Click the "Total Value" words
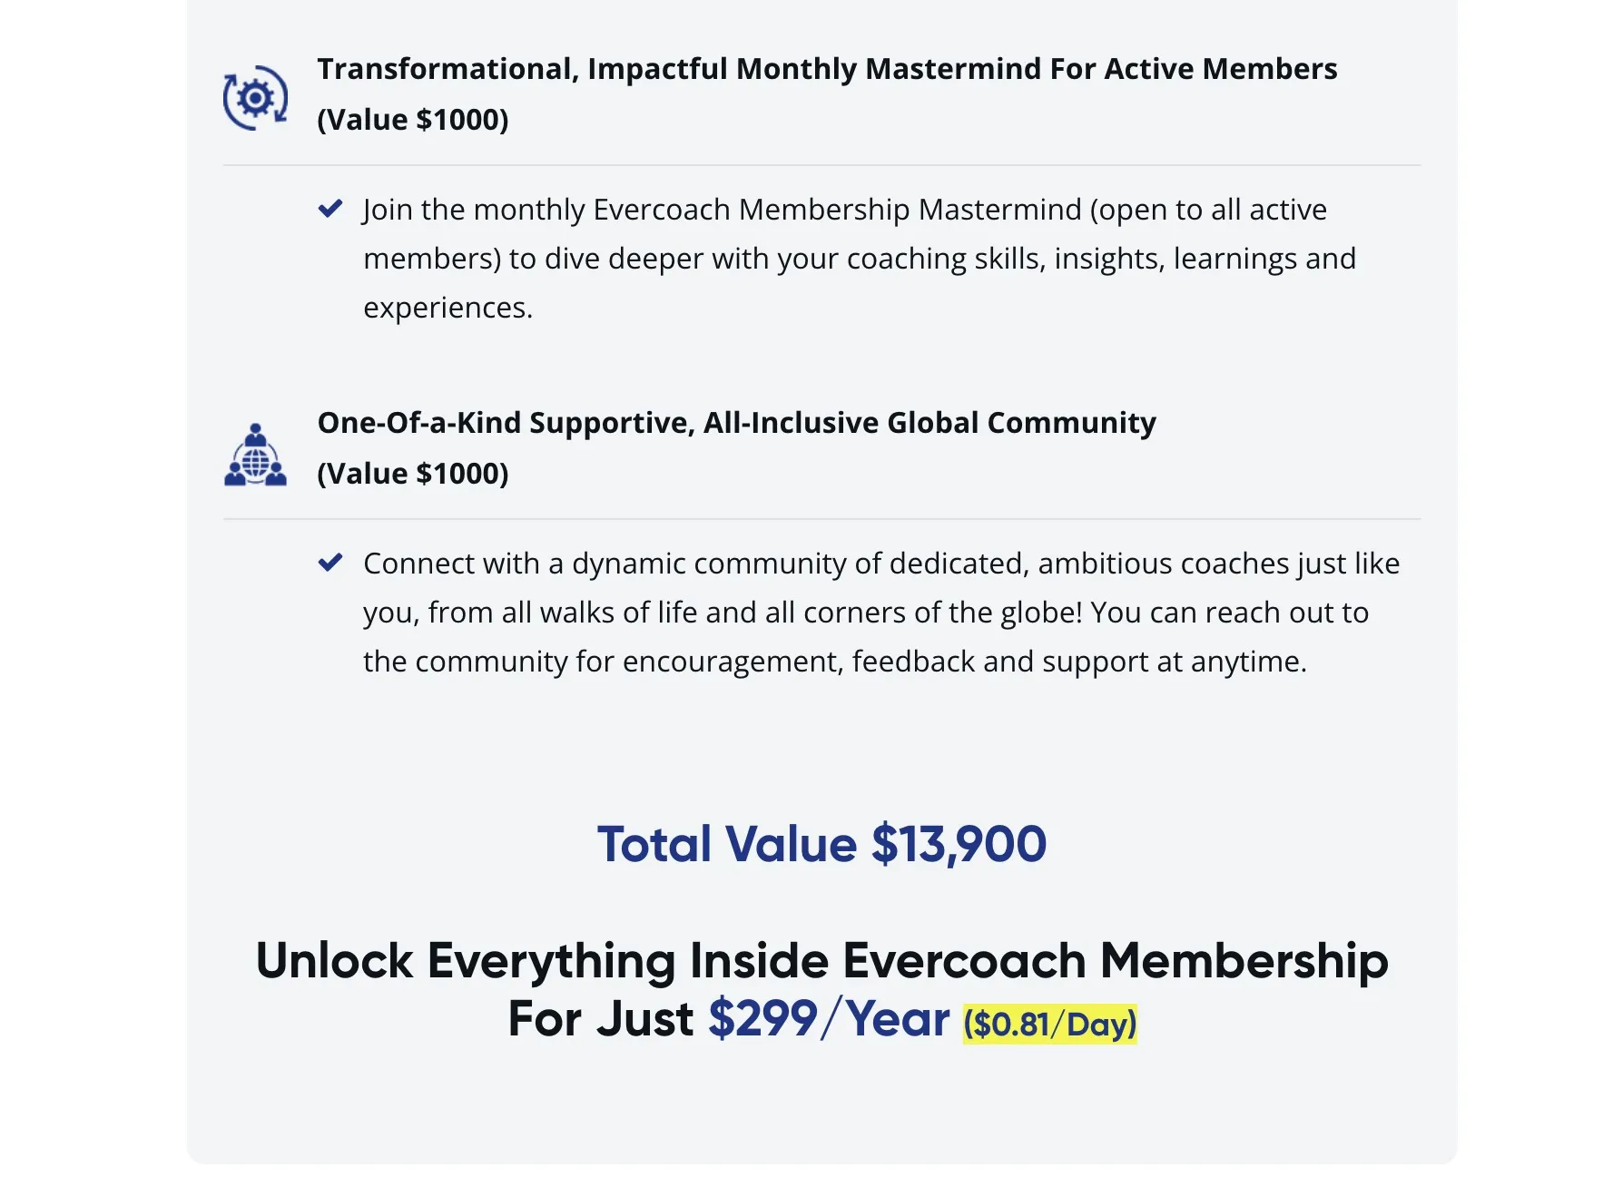The image size is (1613, 1177). coord(726,844)
